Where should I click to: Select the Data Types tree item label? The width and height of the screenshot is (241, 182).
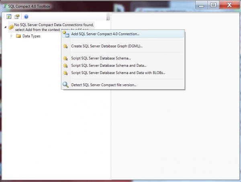point(31,36)
